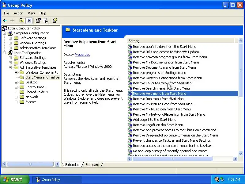Select Remove and prevent access to Shut Down command
245x184 pixels.
174,130
